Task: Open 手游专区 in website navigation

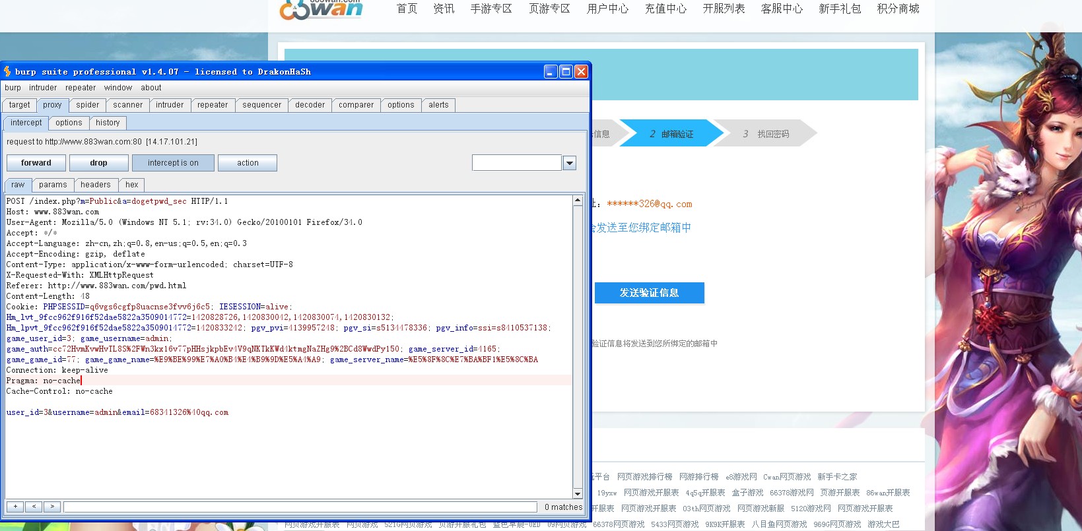Action: 491,9
